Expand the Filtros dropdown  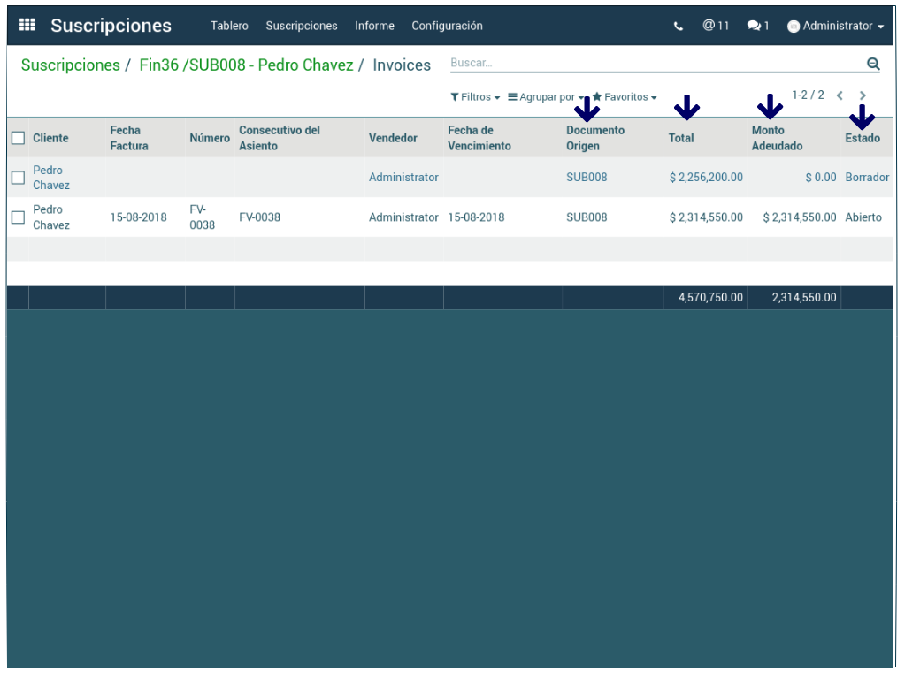coord(475,97)
